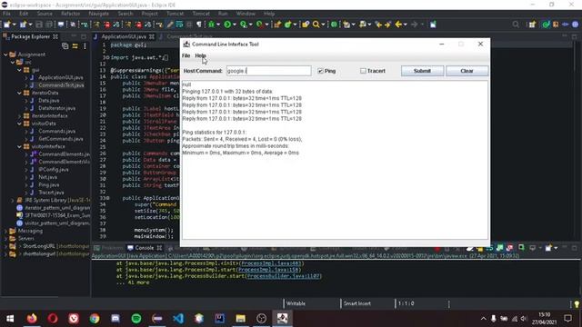This screenshot has height=327, width=582.
Task: Select the Package Explorer tab
Action: point(30,36)
